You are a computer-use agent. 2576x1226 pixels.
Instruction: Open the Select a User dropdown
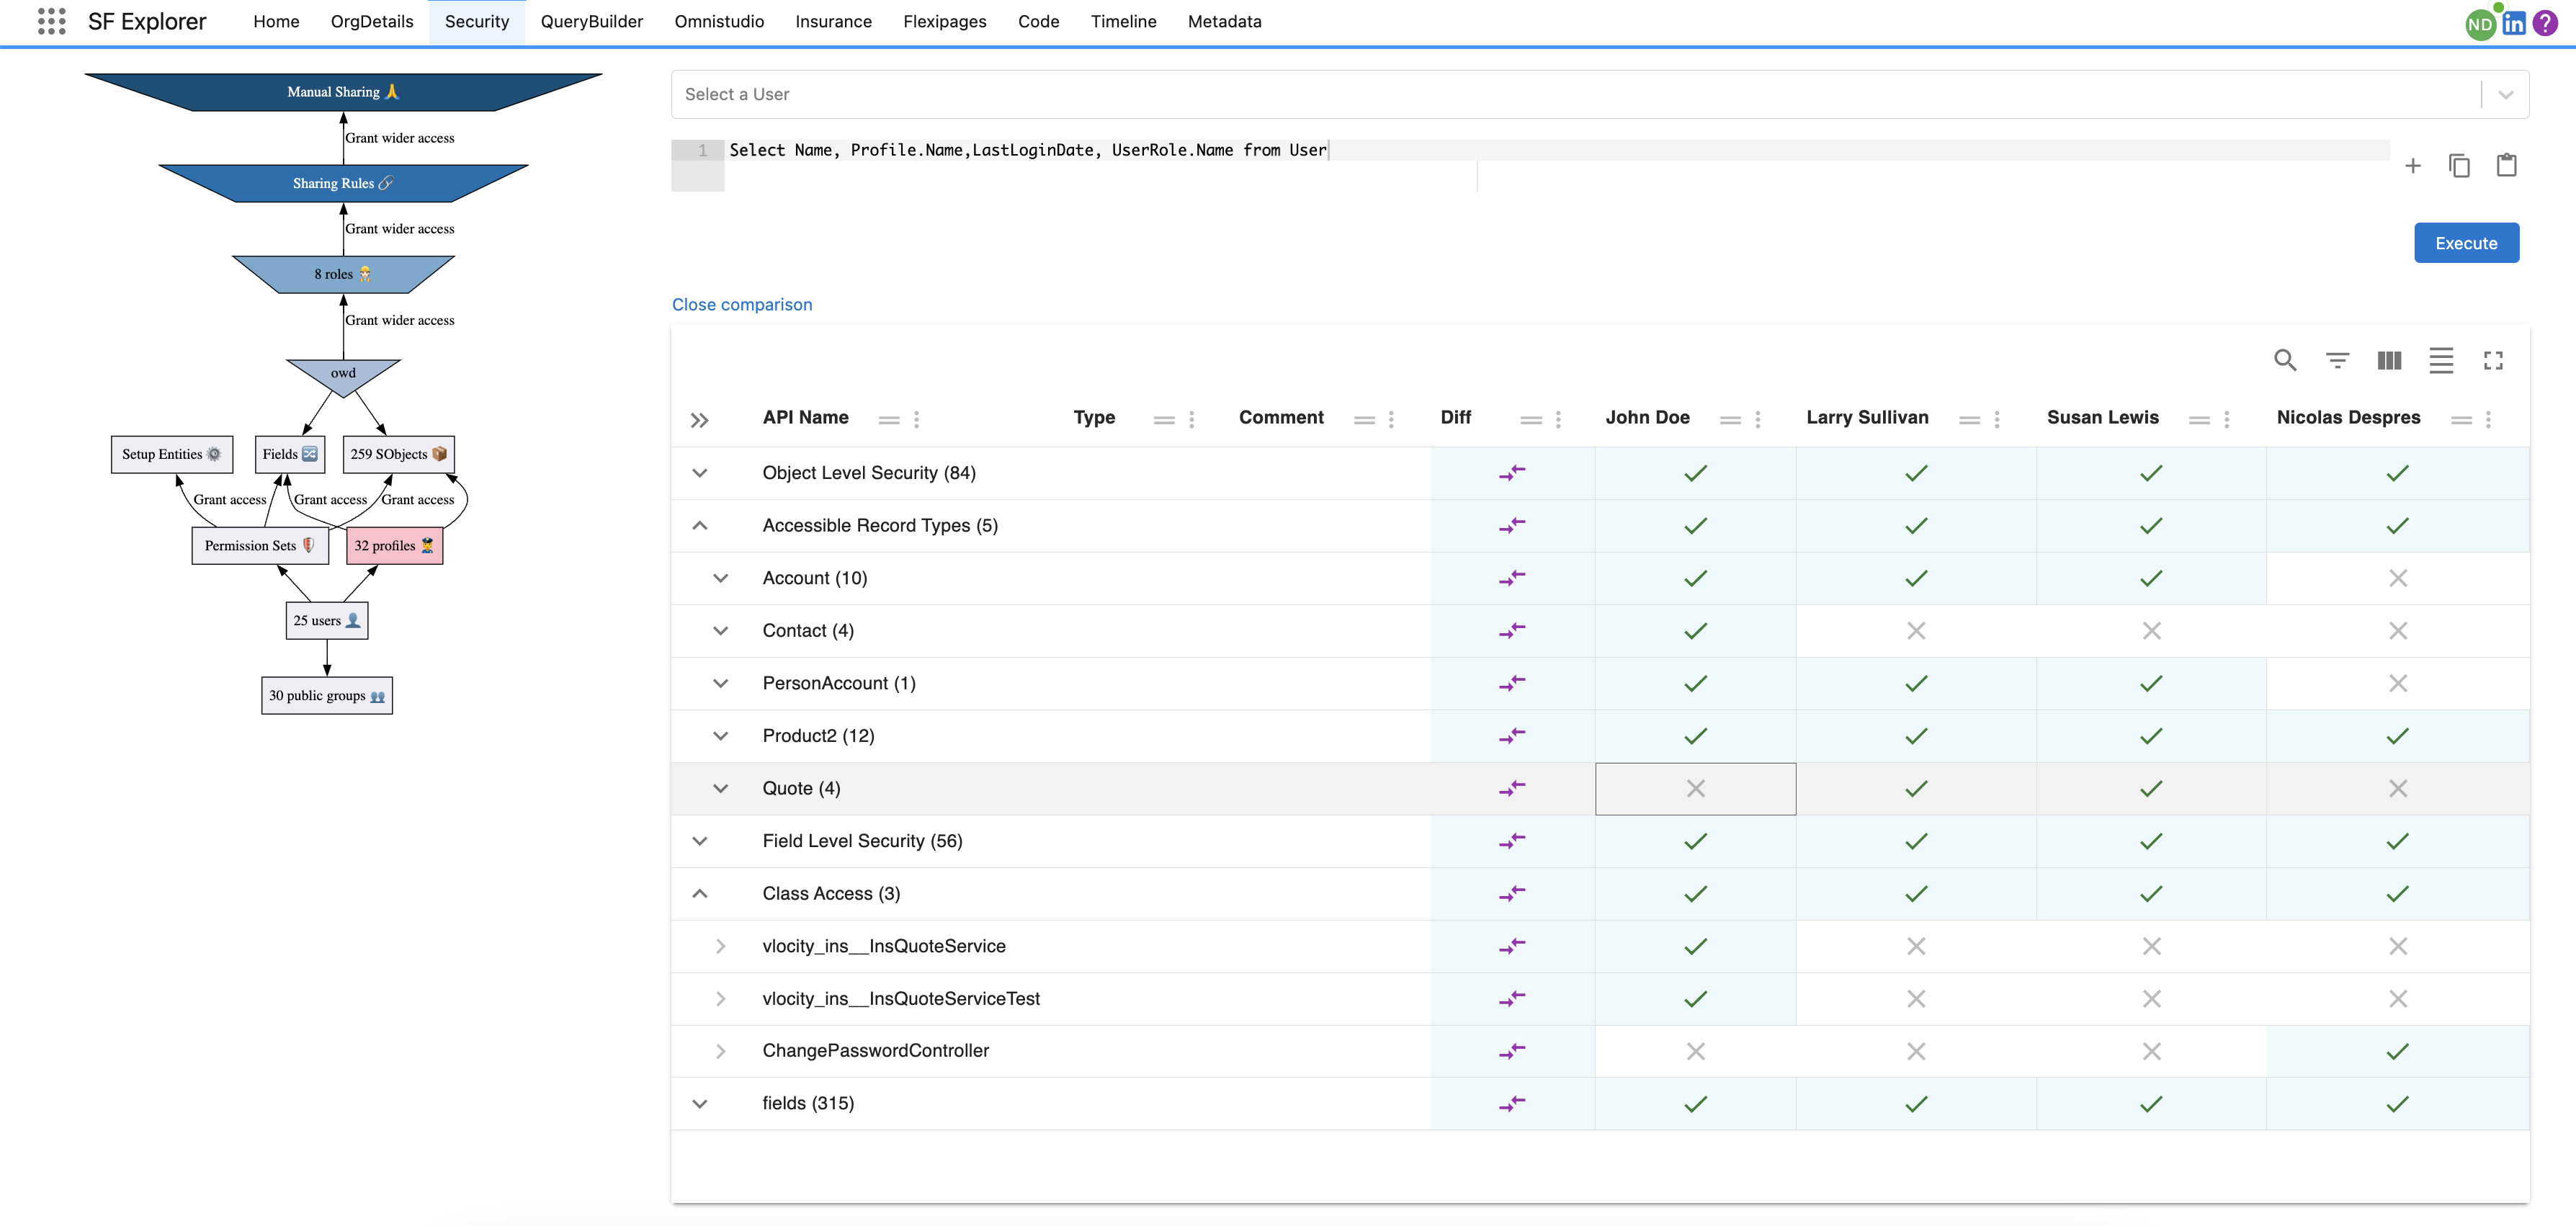pyautogui.click(x=1599, y=94)
